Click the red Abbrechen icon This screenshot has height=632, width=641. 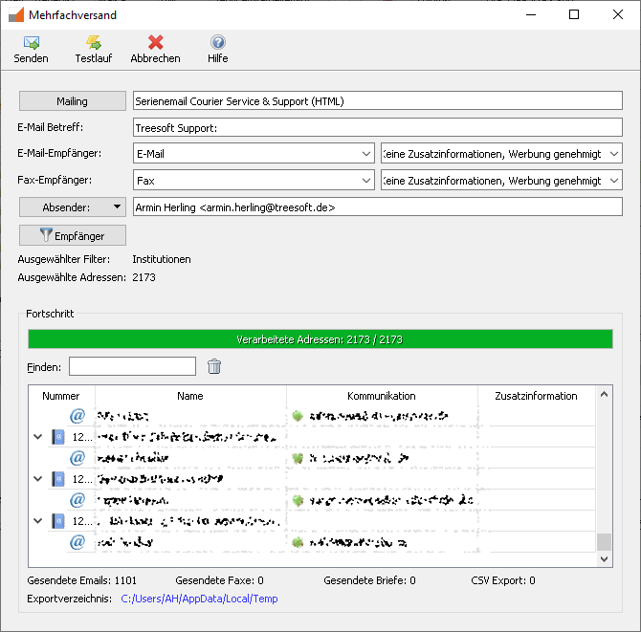(155, 42)
